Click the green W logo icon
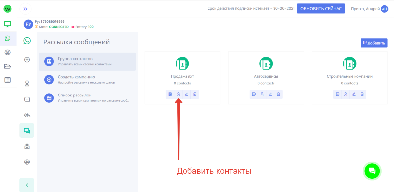The height and width of the screenshot is (192, 394). pyautogui.click(x=7, y=9)
